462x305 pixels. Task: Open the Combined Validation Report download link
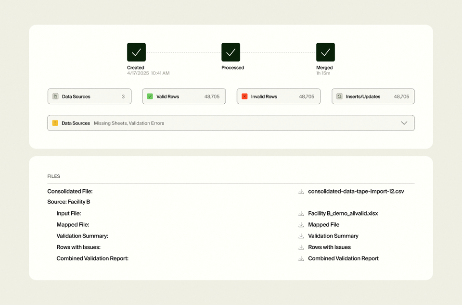pos(343,258)
